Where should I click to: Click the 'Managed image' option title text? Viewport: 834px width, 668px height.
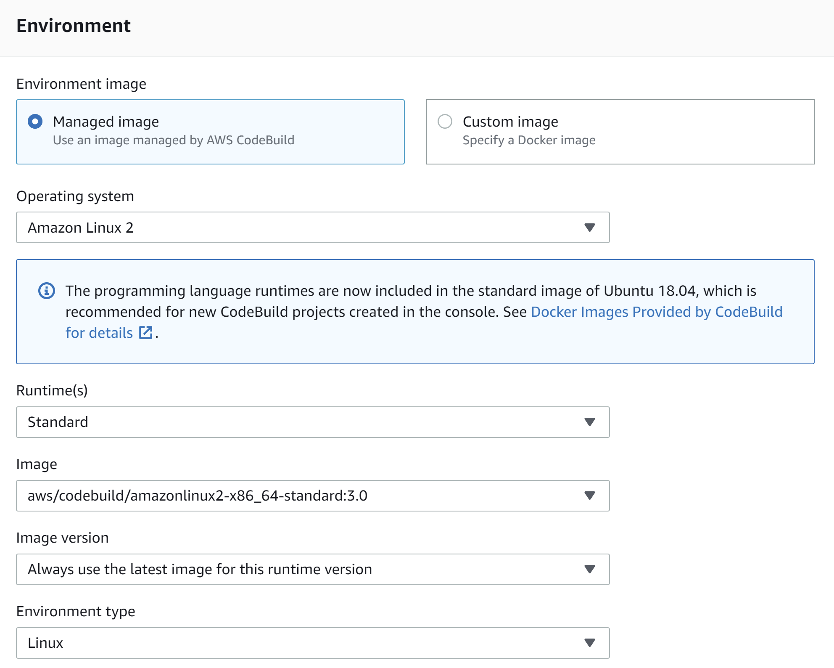[x=106, y=122]
